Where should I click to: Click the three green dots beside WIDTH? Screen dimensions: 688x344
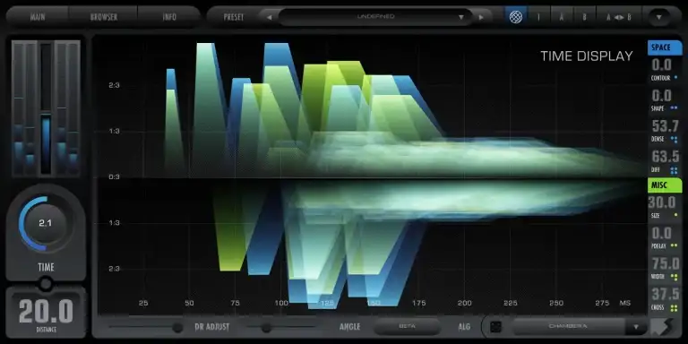[x=675, y=277]
